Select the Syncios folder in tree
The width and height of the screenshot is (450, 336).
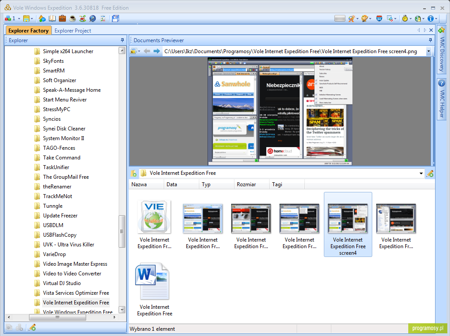(x=52, y=119)
